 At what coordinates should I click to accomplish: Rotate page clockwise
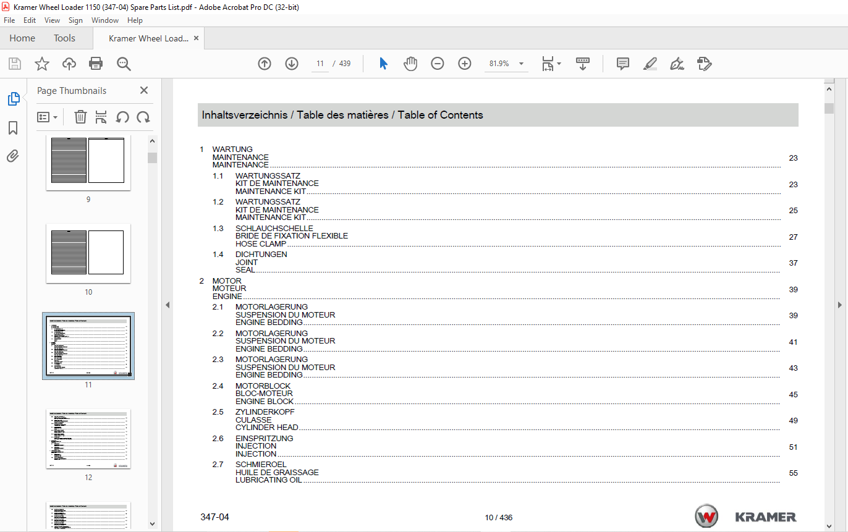[x=143, y=117]
